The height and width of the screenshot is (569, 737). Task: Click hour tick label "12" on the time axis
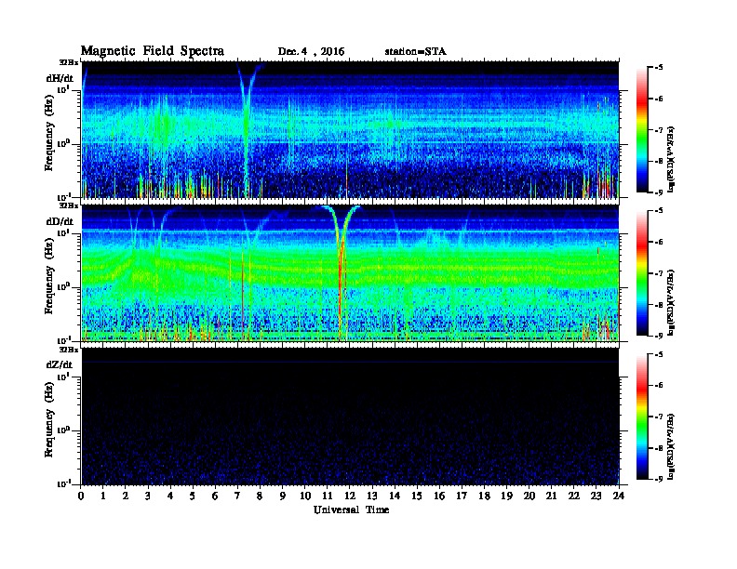tap(350, 496)
